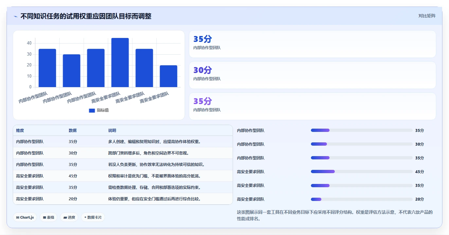The image size is (449, 235).
Task: Click the blue pulse icon beside the title
Action: point(15,16)
